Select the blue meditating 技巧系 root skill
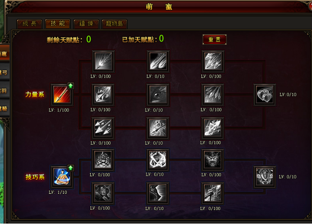Screen dimensions: 312x224 (62, 177)
